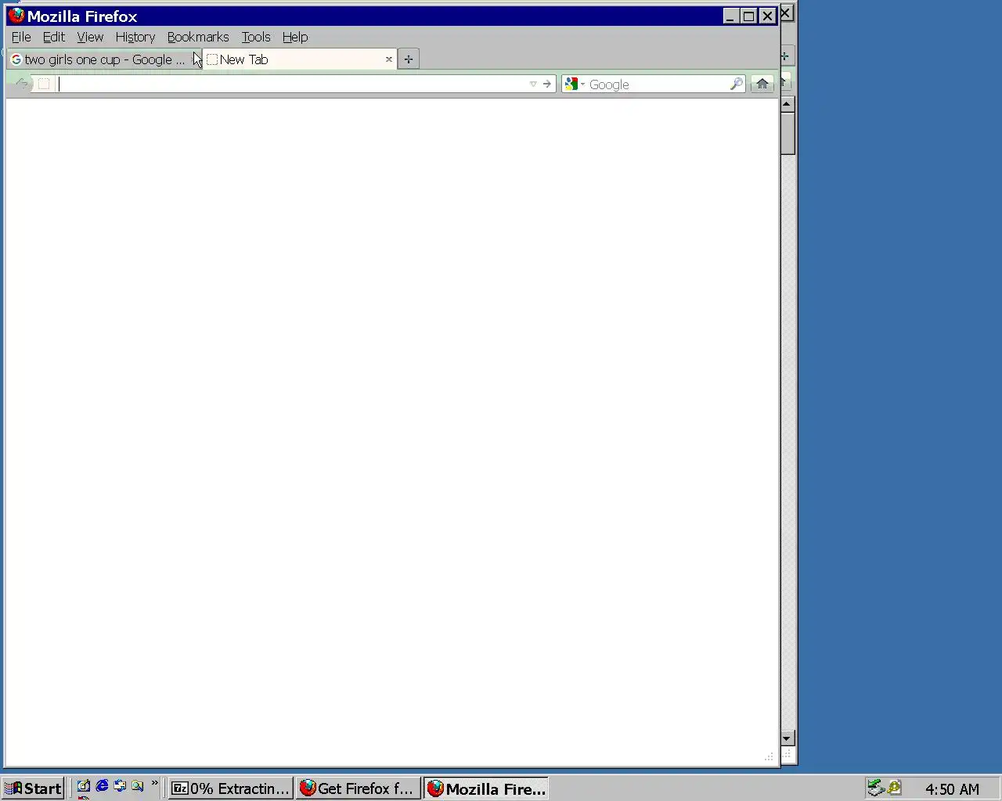Click the background window's scrollbar down arrow

pos(788,738)
